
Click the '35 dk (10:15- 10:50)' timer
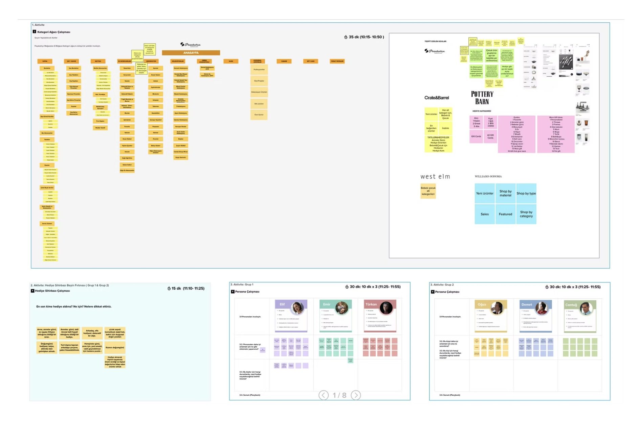point(364,37)
